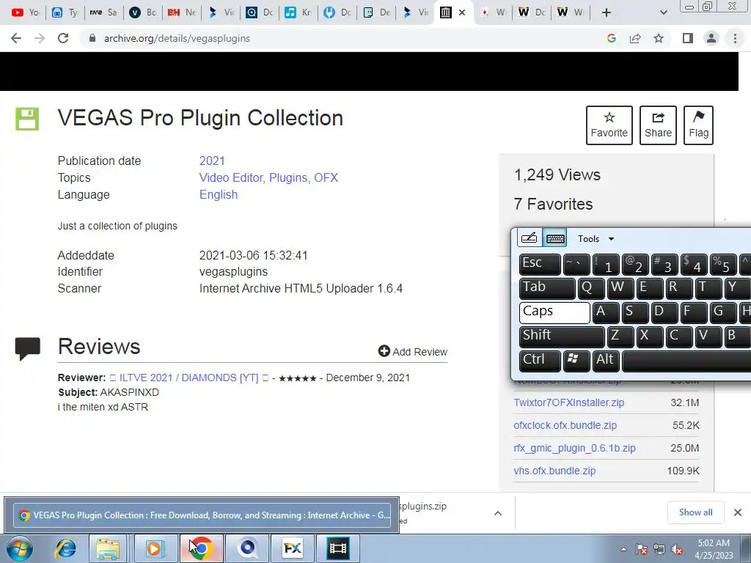The height and width of the screenshot is (563, 751).
Task: Open reviewer ILTVE 2021 / DIAMONDS profile
Action: click(x=188, y=378)
